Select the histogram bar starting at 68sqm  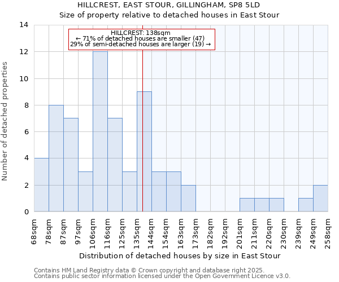(41, 185)
